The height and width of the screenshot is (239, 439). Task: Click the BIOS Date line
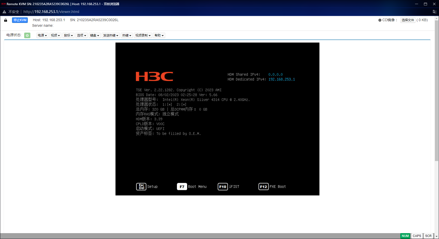point(177,95)
